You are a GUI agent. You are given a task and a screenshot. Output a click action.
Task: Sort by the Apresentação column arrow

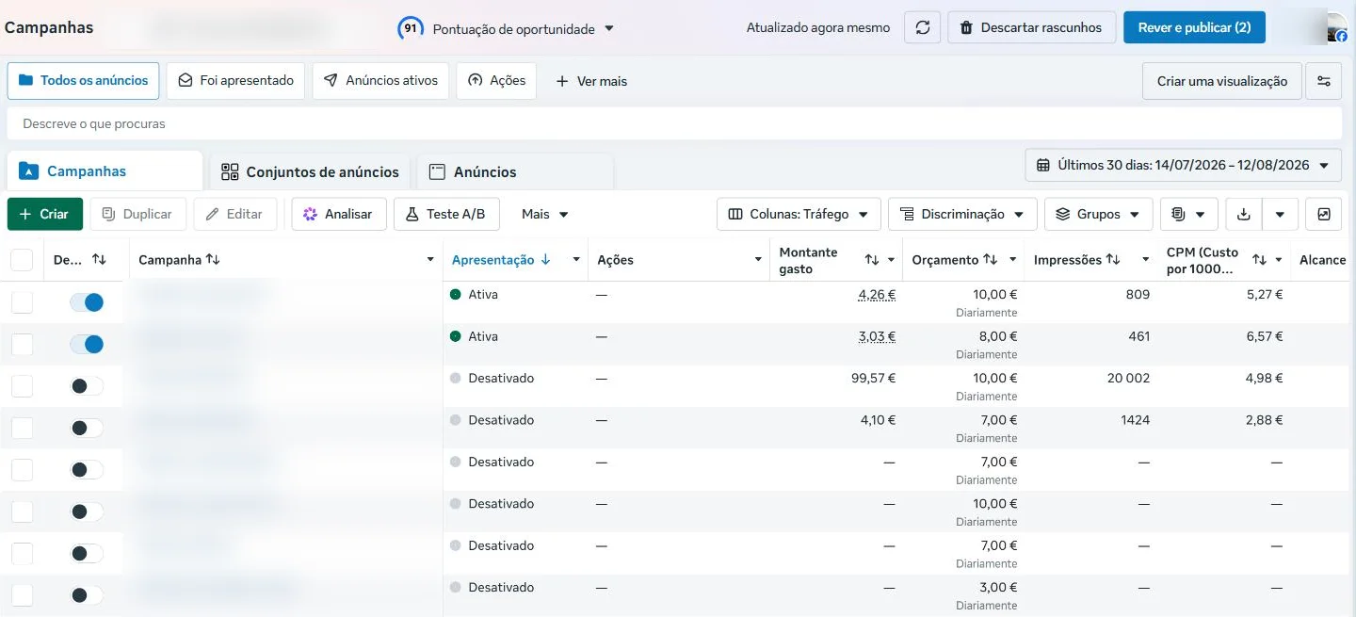click(x=545, y=260)
